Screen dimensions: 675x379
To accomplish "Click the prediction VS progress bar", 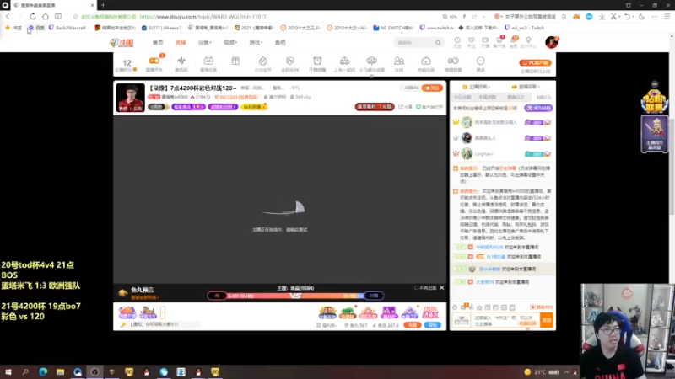I will pyautogui.click(x=295, y=296).
